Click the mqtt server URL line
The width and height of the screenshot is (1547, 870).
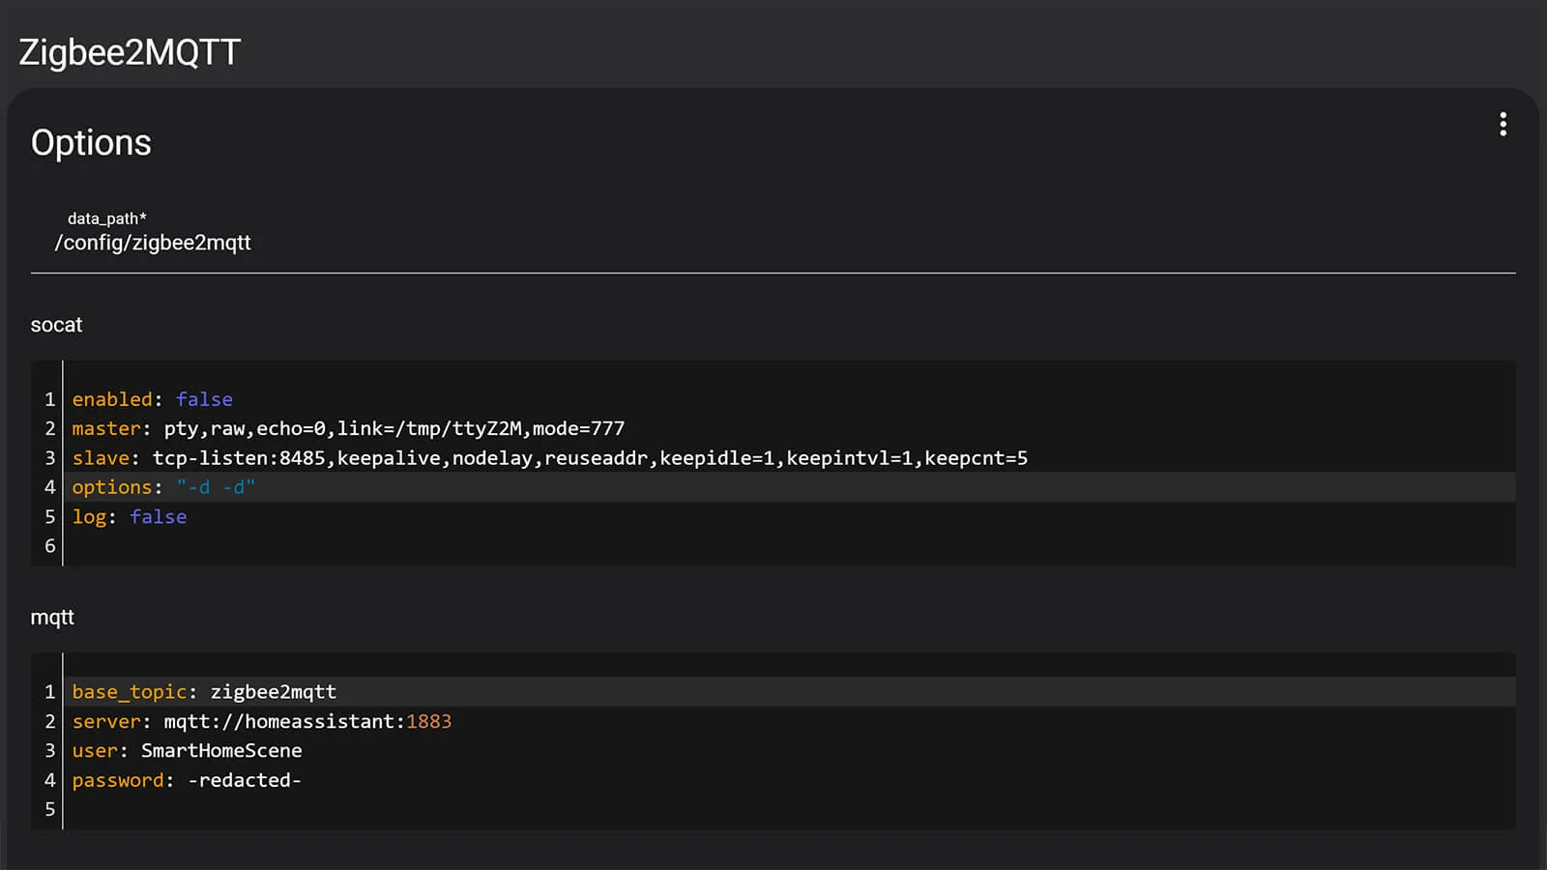point(261,721)
